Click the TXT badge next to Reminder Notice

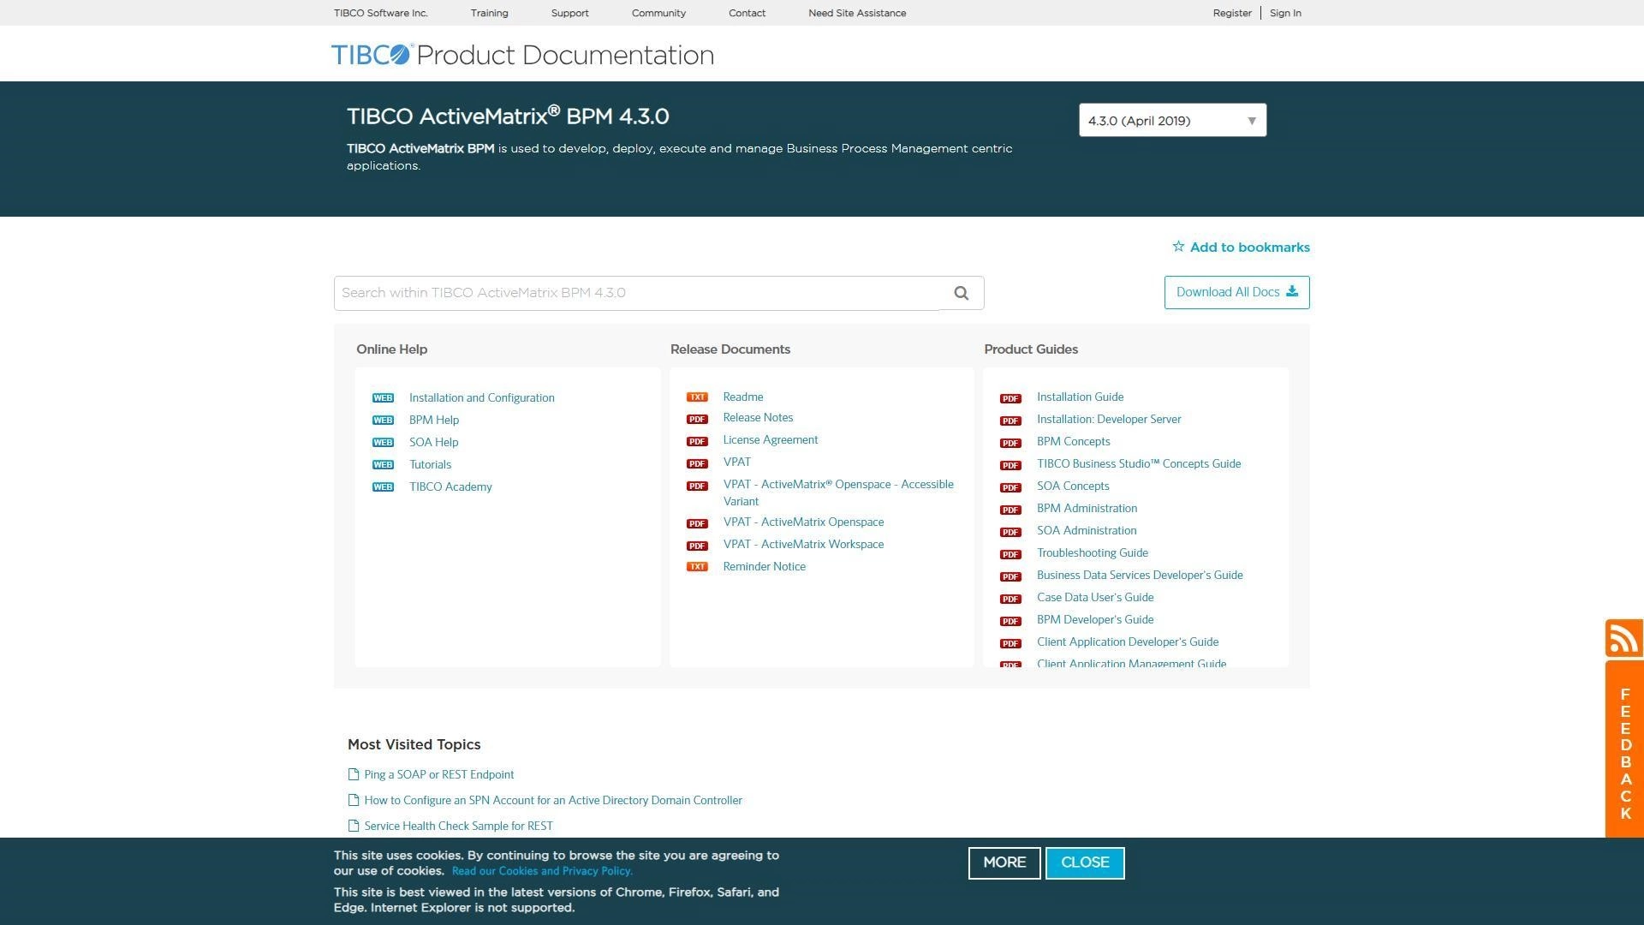[x=697, y=567]
